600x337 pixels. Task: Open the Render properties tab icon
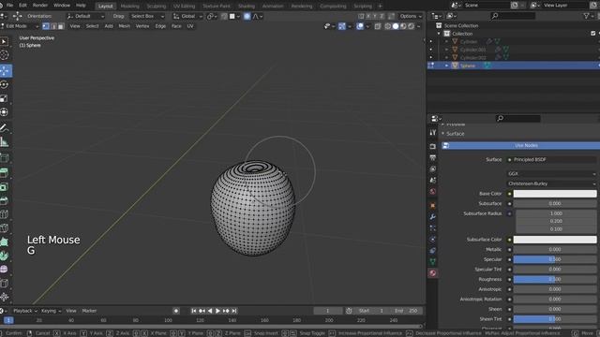tap(433, 146)
